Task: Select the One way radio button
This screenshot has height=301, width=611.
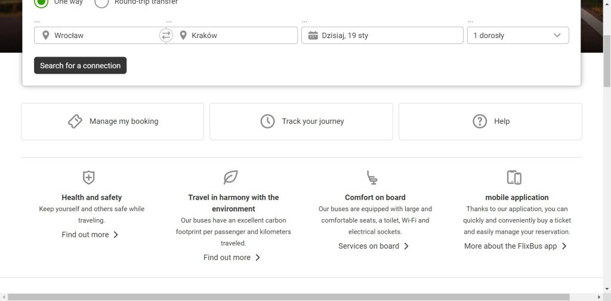Action: pos(41,2)
